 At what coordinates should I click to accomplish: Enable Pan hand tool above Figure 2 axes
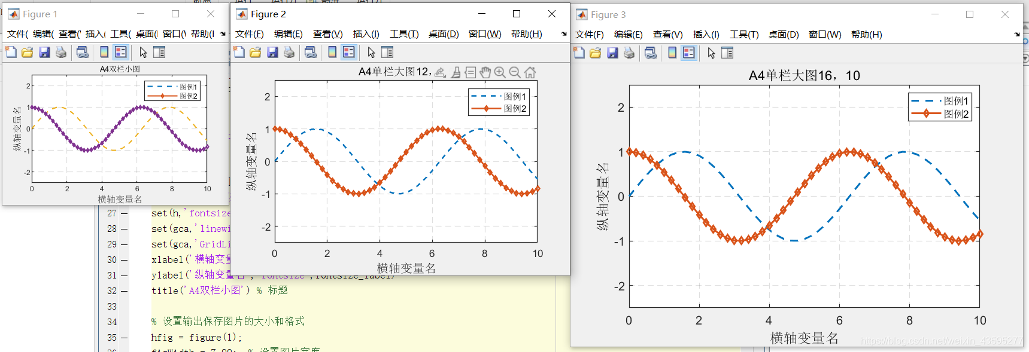click(x=485, y=72)
